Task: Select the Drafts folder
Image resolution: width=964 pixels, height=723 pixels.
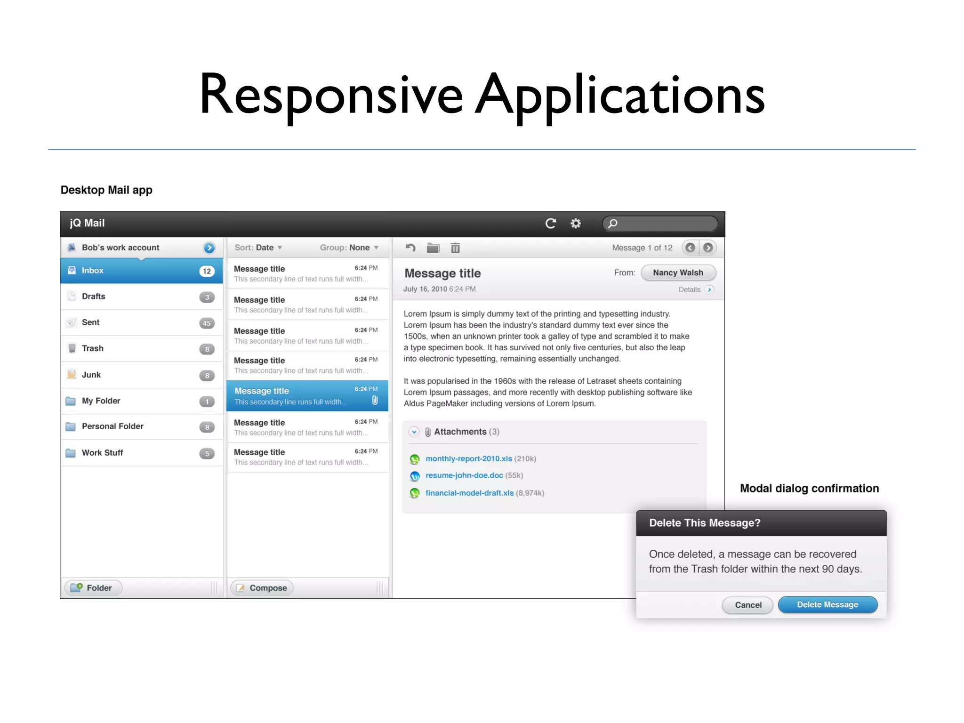Action: pos(142,297)
